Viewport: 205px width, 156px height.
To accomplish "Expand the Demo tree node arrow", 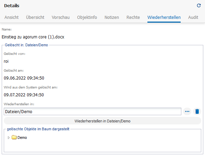I will [9, 137].
